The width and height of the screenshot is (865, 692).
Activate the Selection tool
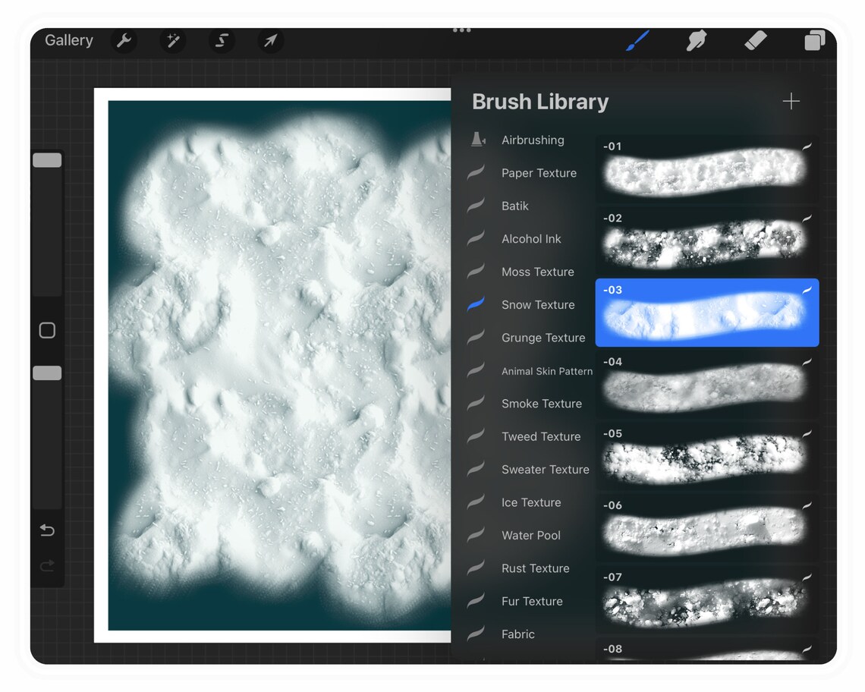tap(221, 41)
